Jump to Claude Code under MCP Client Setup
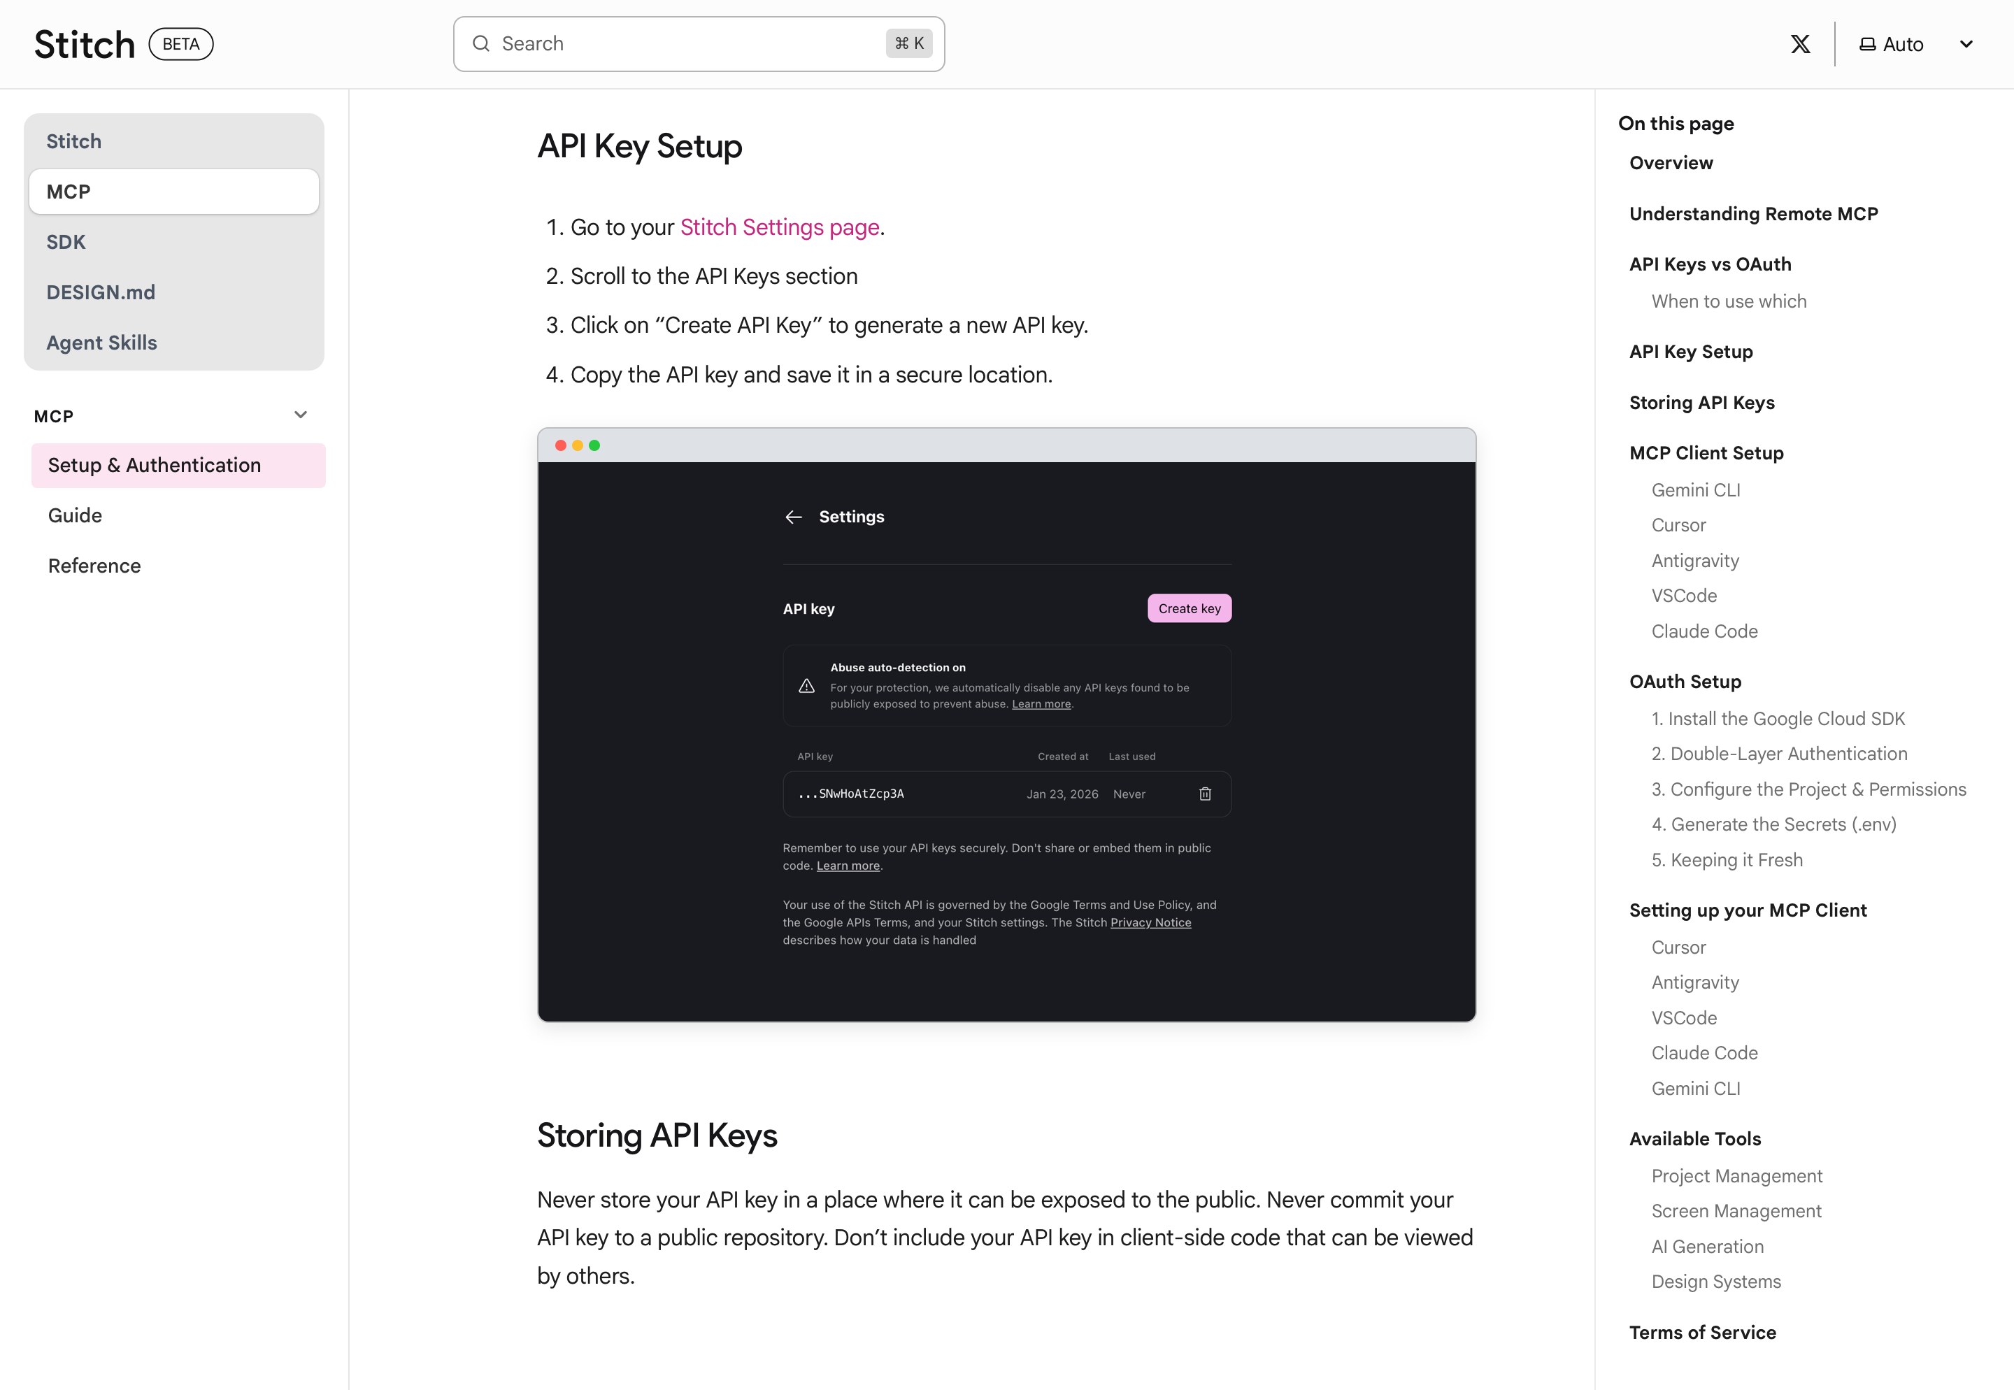The image size is (2014, 1390). [x=1705, y=631]
